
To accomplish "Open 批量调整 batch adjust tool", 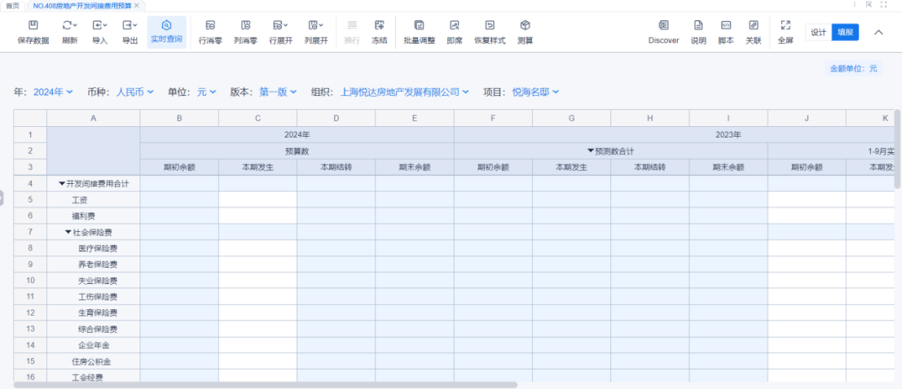I will pos(419,26).
